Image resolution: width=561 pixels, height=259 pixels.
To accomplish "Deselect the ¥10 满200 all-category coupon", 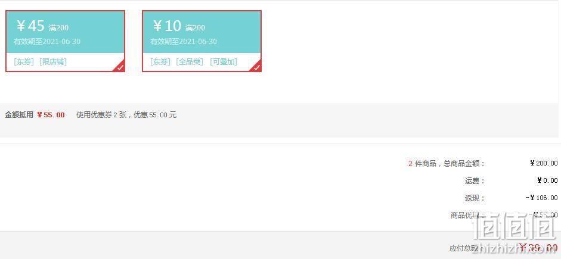I will click(202, 41).
